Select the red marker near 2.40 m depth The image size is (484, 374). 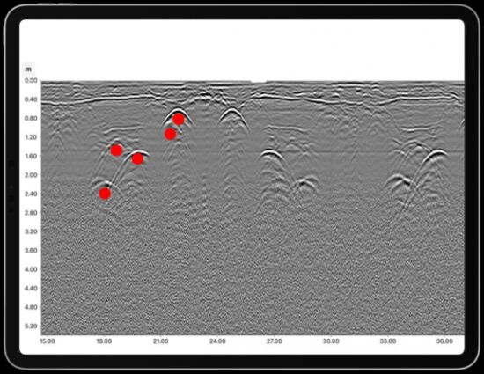coord(105,194)
